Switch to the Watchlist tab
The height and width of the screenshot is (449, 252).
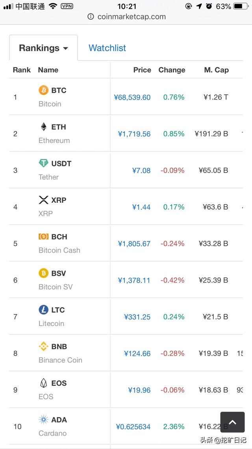[x=107, y=48]
